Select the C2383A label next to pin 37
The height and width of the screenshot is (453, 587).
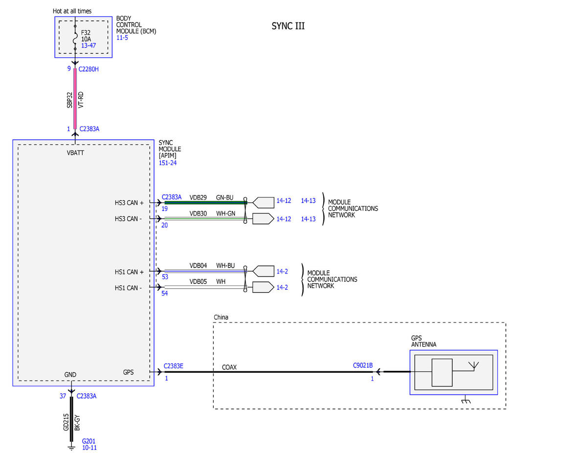[87, 396]
